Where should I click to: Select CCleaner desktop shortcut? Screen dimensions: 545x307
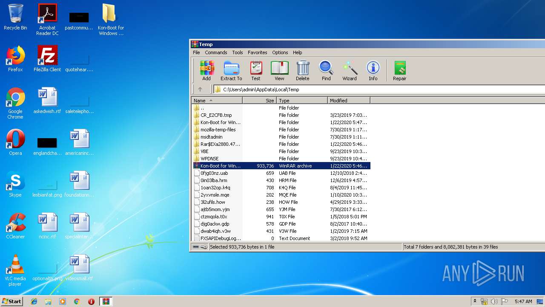click(15, 226)
